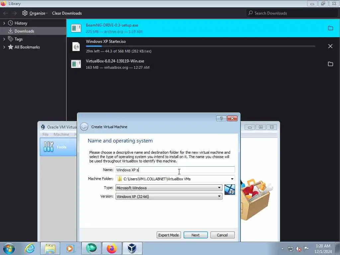This screenshot has height=255, width=340.
Task: Open Windows Media Player from taskbar
Action: [x=70, y=248]
